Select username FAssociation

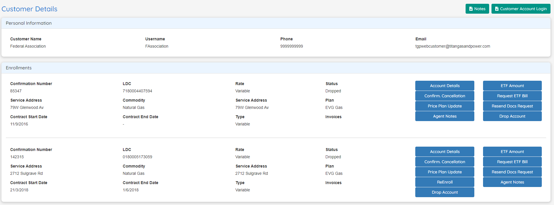point(157,46)
